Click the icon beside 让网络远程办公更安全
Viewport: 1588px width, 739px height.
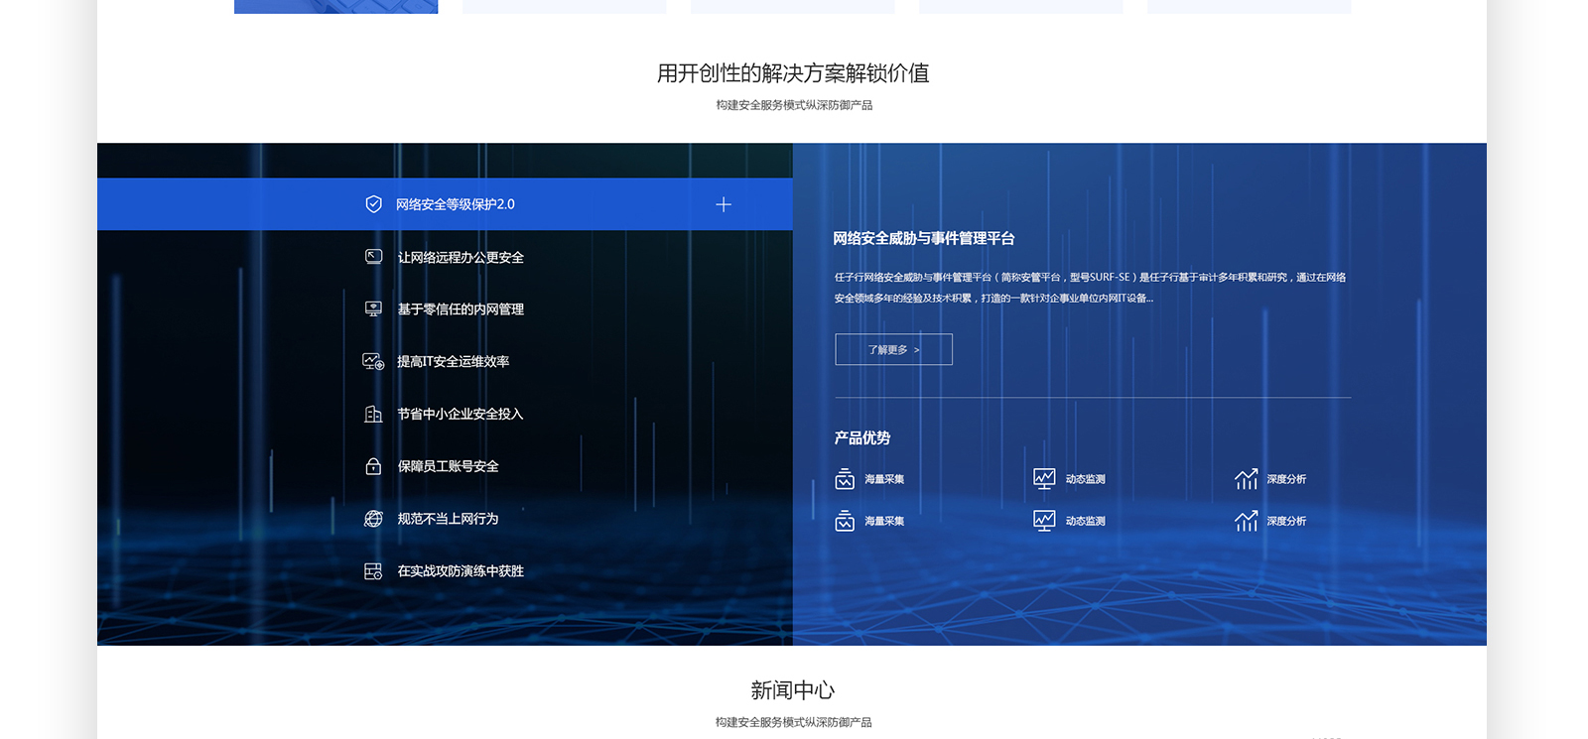click(373, 257)
